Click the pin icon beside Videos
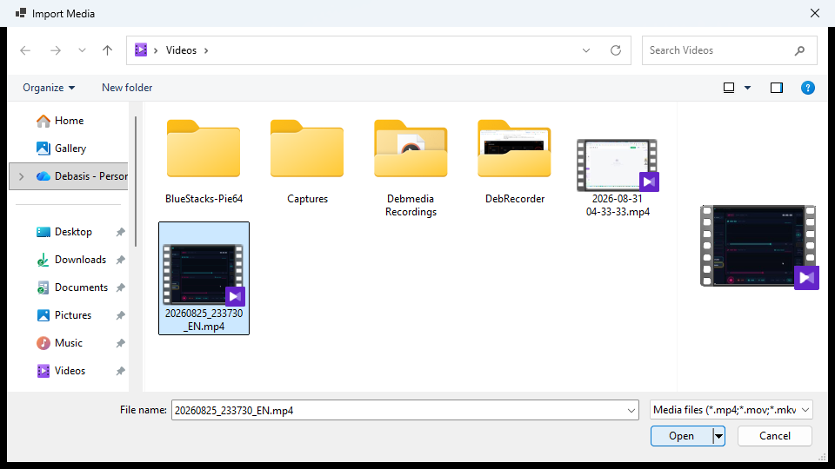835x469 pixels. click(x=120, y=371)
